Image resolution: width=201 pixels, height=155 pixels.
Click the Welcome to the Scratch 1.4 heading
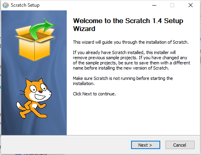click(128, 25)
